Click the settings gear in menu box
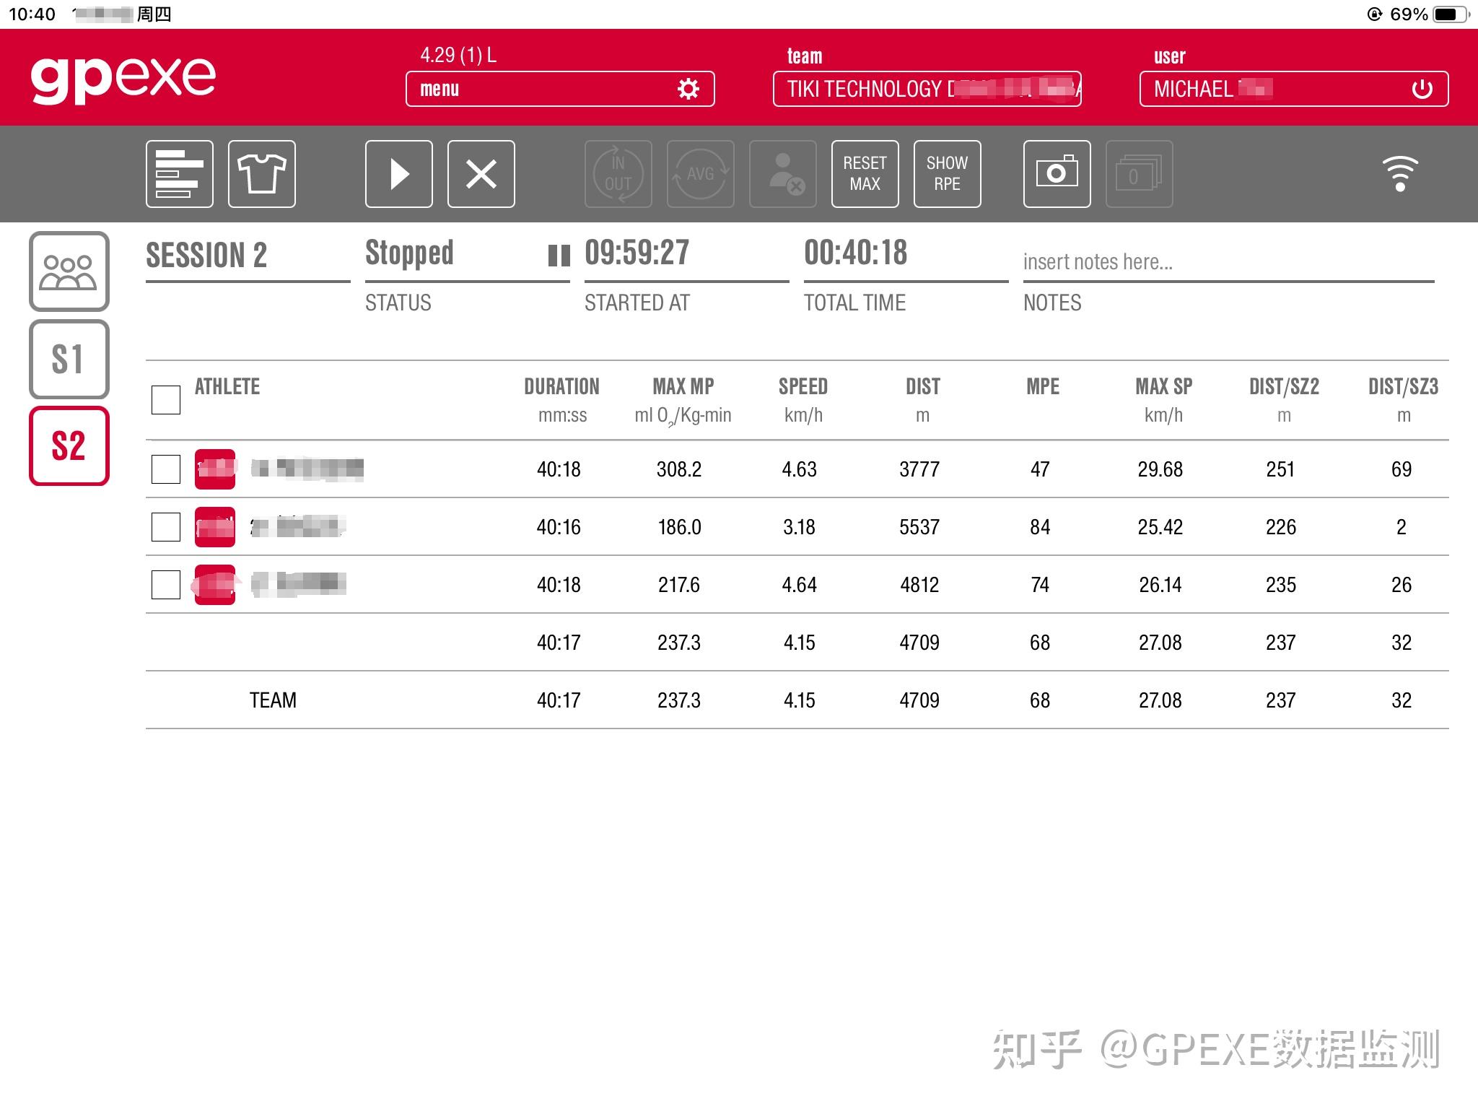Image resolution: width=1478 pixels, height=1109 pixels. pos(688,89)
